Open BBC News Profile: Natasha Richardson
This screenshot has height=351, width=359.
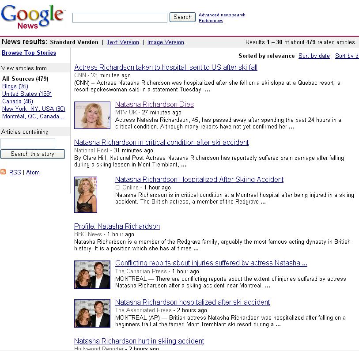coord(117,226)
